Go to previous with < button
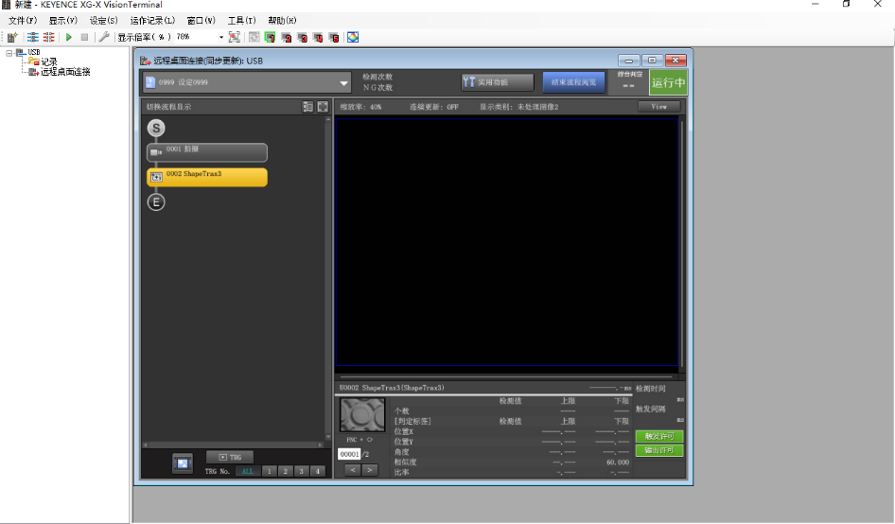The width and height of the screenshot is (895, 524). coord(353,470)
